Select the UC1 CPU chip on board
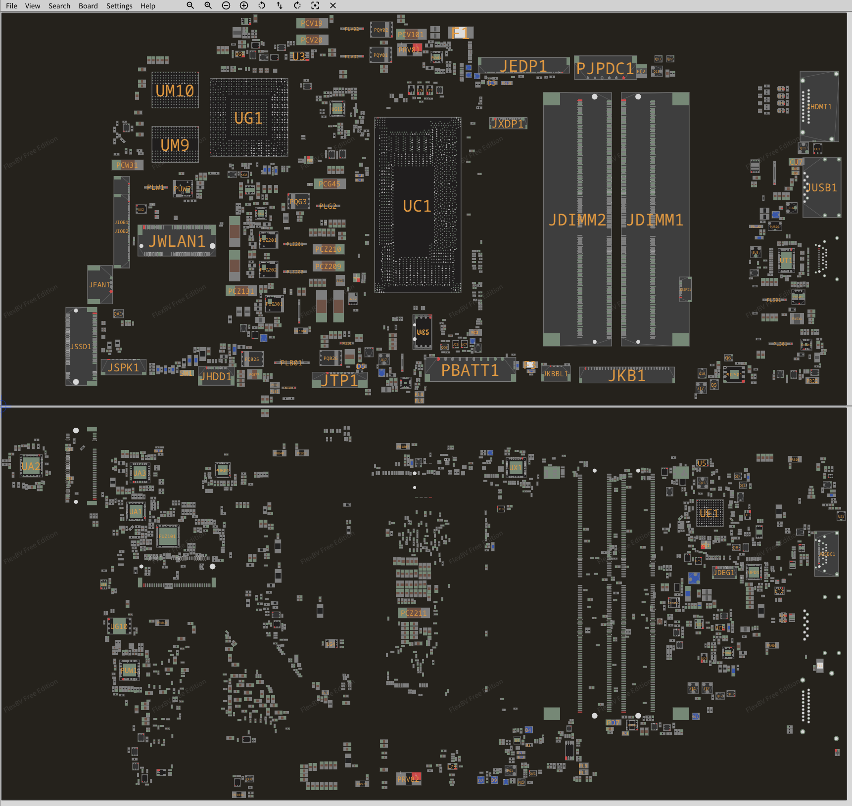Image resolution: width=852 pixels, height=806 pixels. click(x=417, y=206)
